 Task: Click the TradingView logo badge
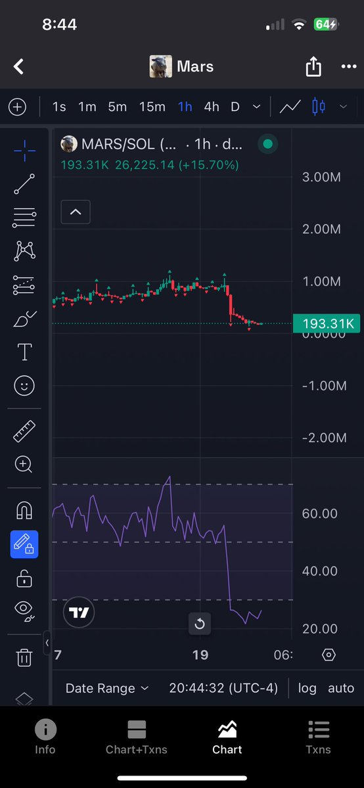pyautogui.click(x=79, y=613)
